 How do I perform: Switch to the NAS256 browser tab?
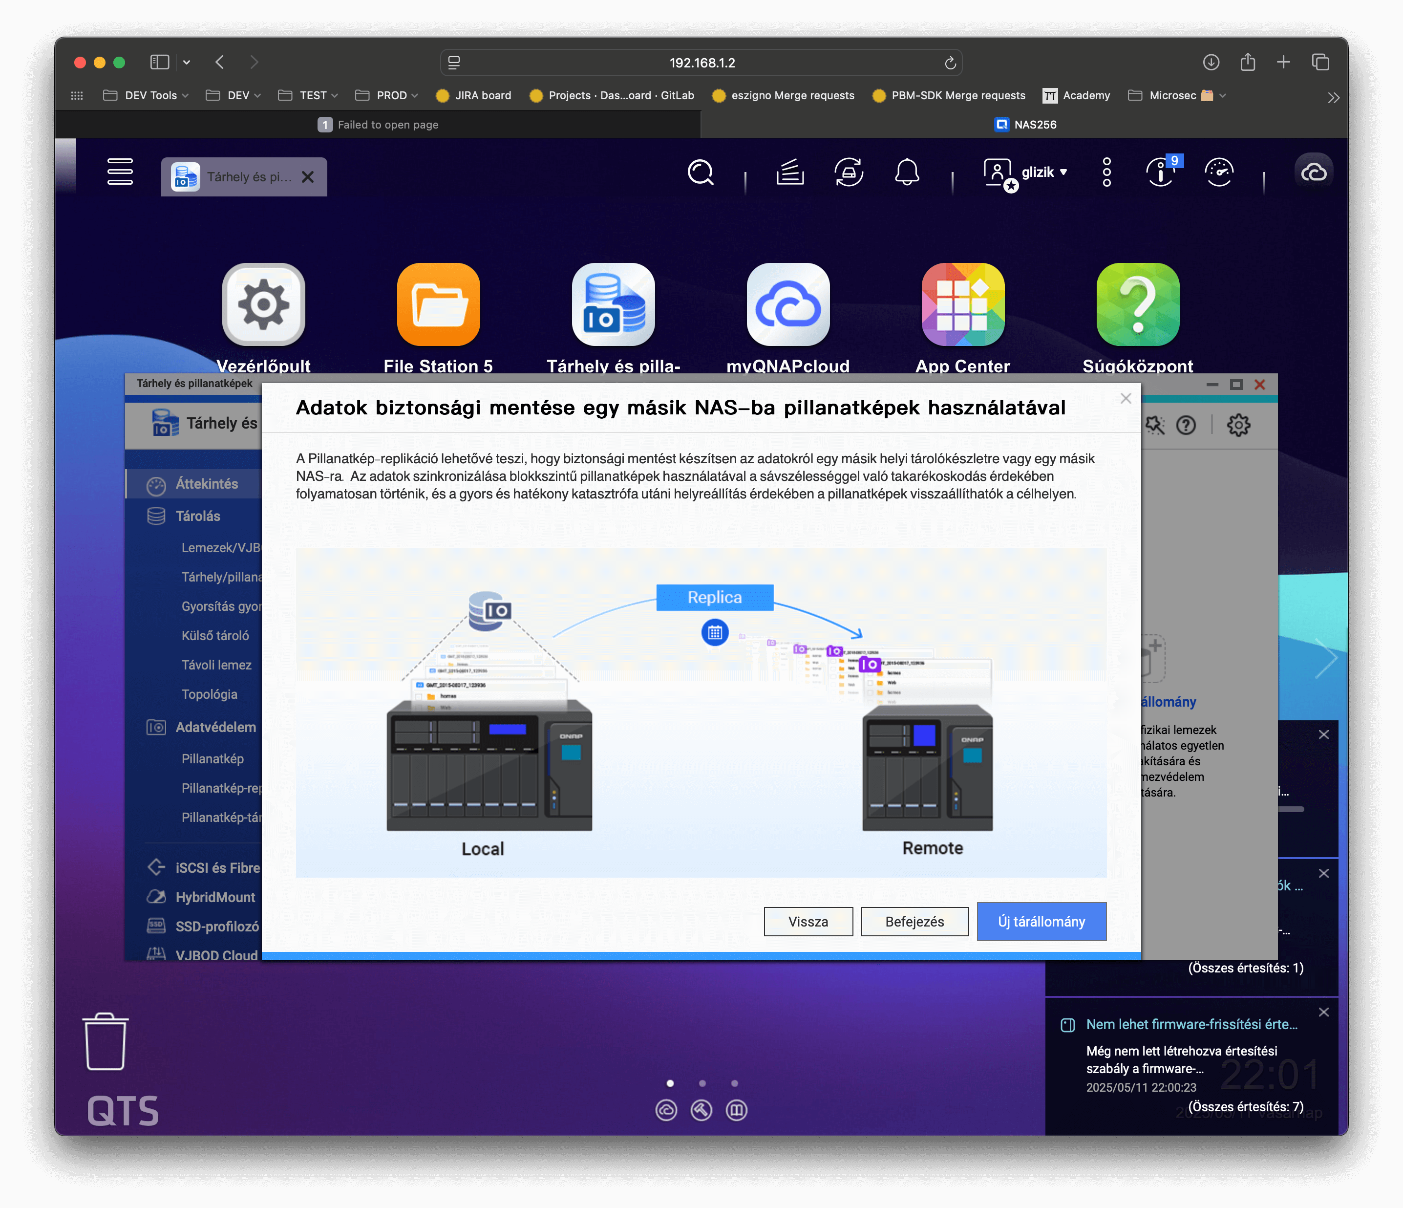1024,125
